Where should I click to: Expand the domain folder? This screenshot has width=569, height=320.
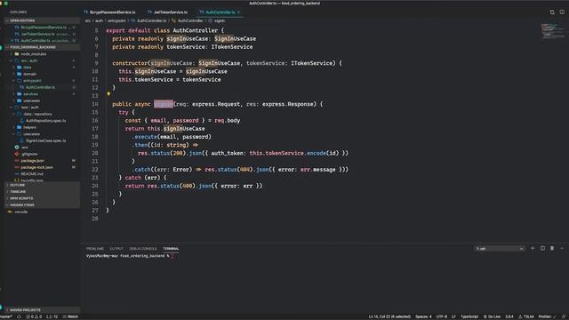pos(29,74)
